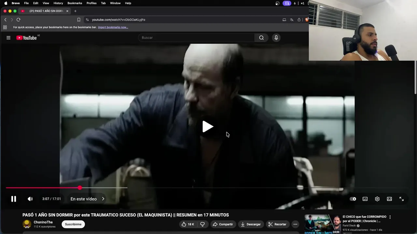Click the purple screen-share status menu bar icon
Screen dimensions: 417x234
pyautogui.click(x=287, y=3)
